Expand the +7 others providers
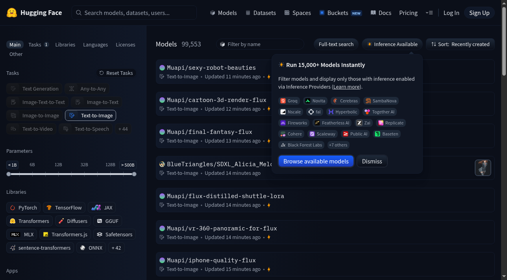Screen dimensions: 507x280 pyautogui.click(x=338, y=145)
